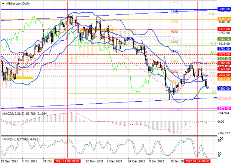Click the -366.752 MACD scale value
Screen dimensions: 232x165
pyautogui.click(x=224, y=133)
